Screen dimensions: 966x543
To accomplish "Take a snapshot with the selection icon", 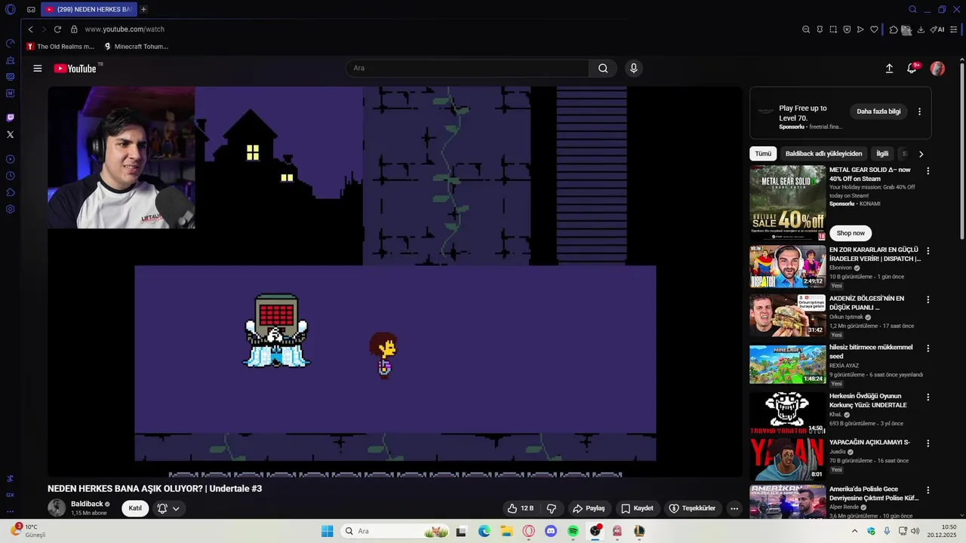I will pyautogui.click(x=833, y=29).
